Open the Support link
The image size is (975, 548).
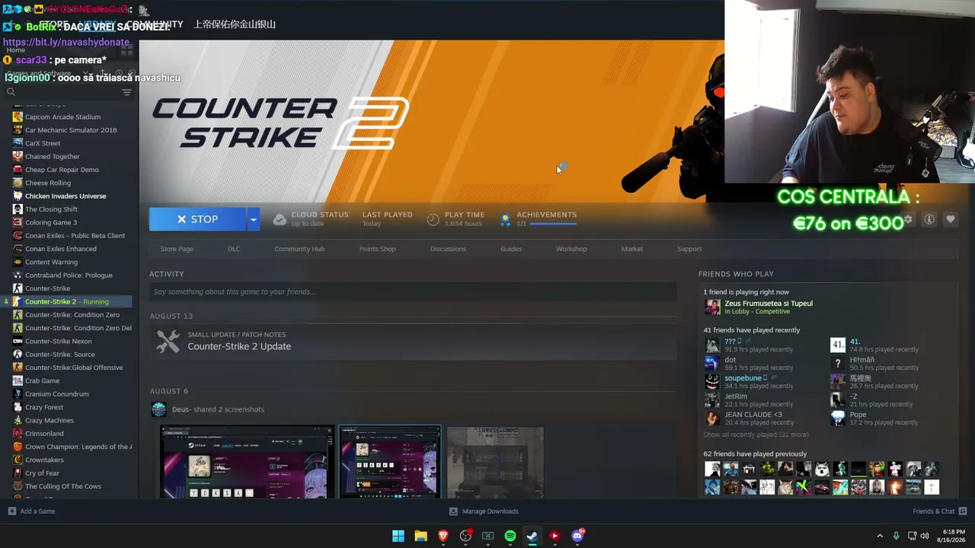coord(689,249)
